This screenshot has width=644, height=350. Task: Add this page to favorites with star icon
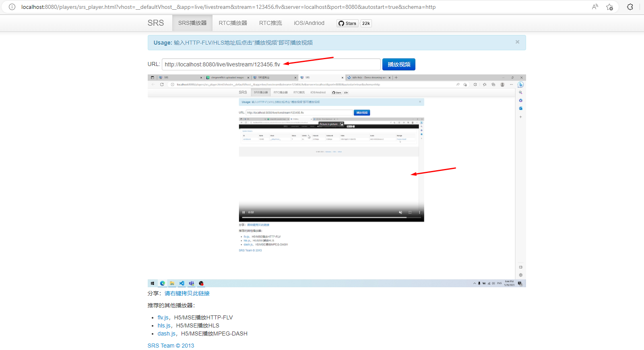[609, 7]
